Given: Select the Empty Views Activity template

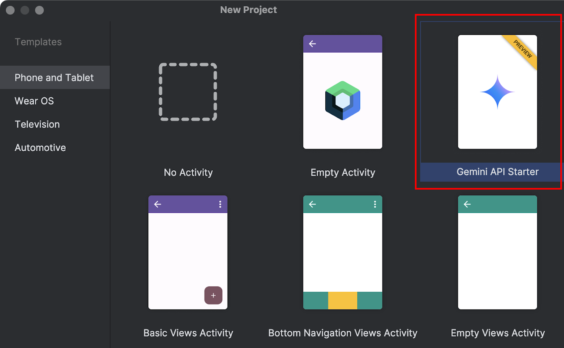Looking at the screenshot, I should click(x=497, y=252).
